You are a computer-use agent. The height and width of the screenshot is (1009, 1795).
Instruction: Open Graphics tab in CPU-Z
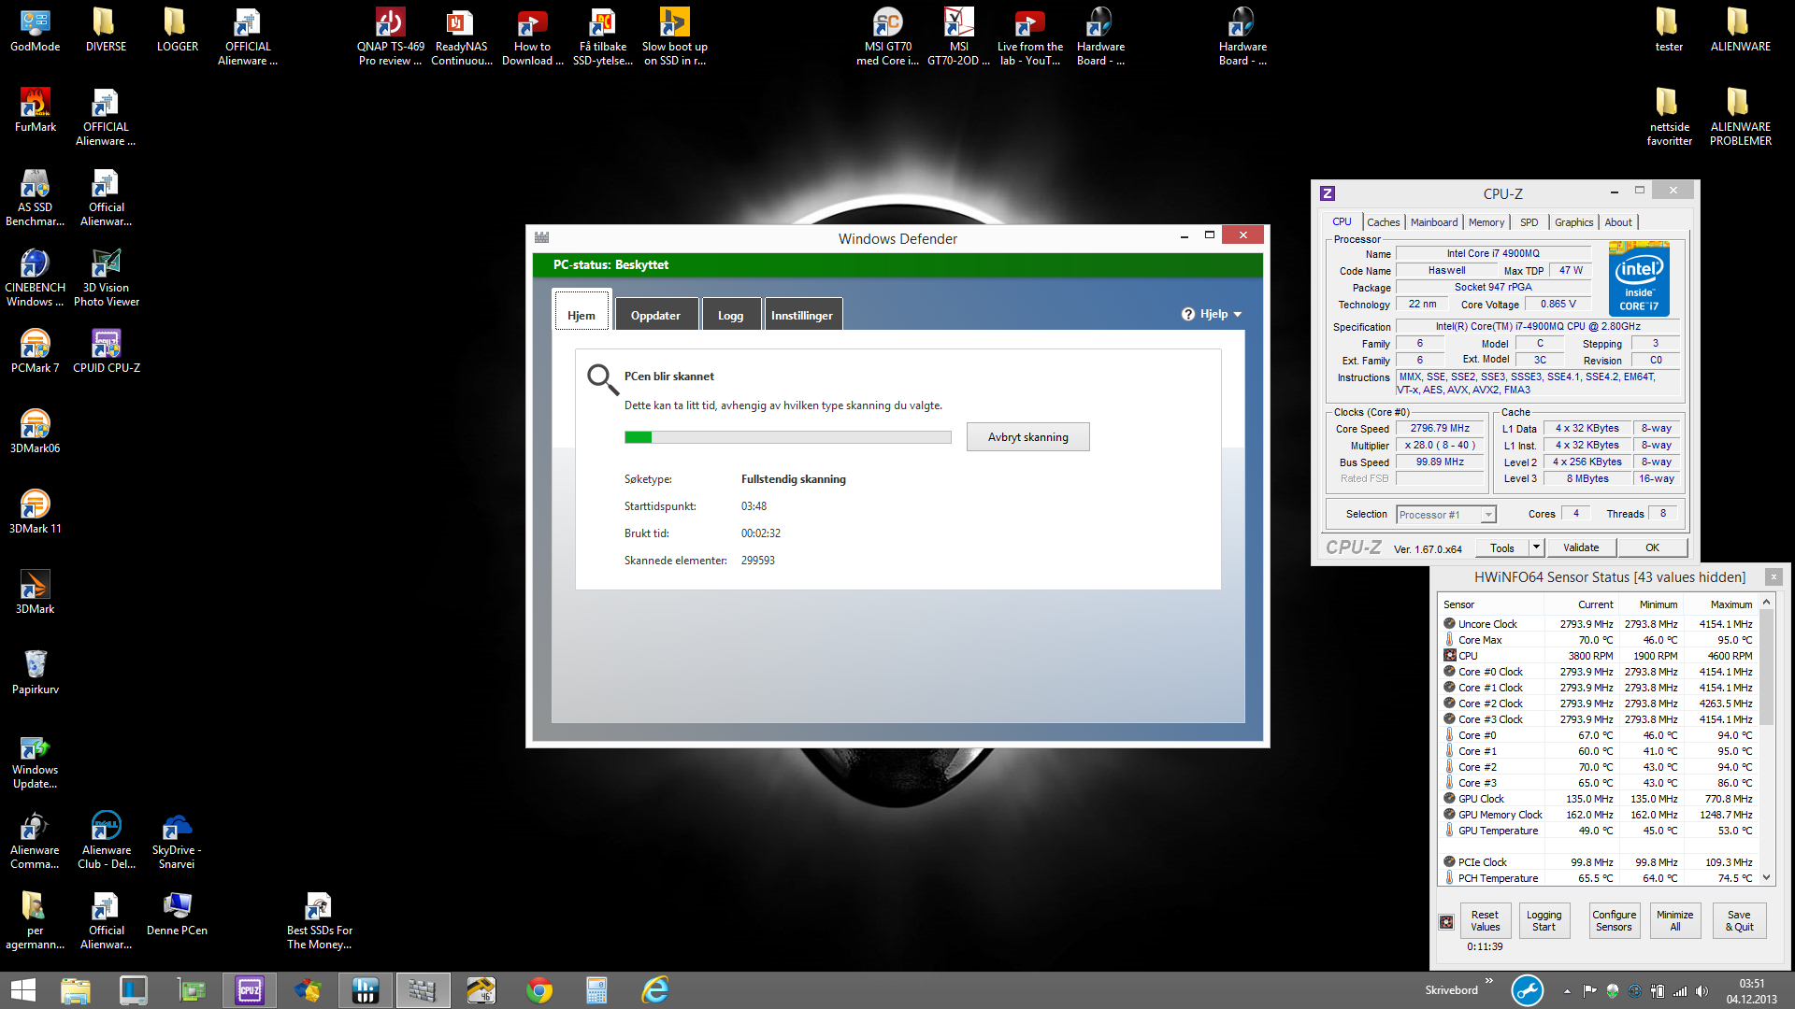click(1573, 222)
